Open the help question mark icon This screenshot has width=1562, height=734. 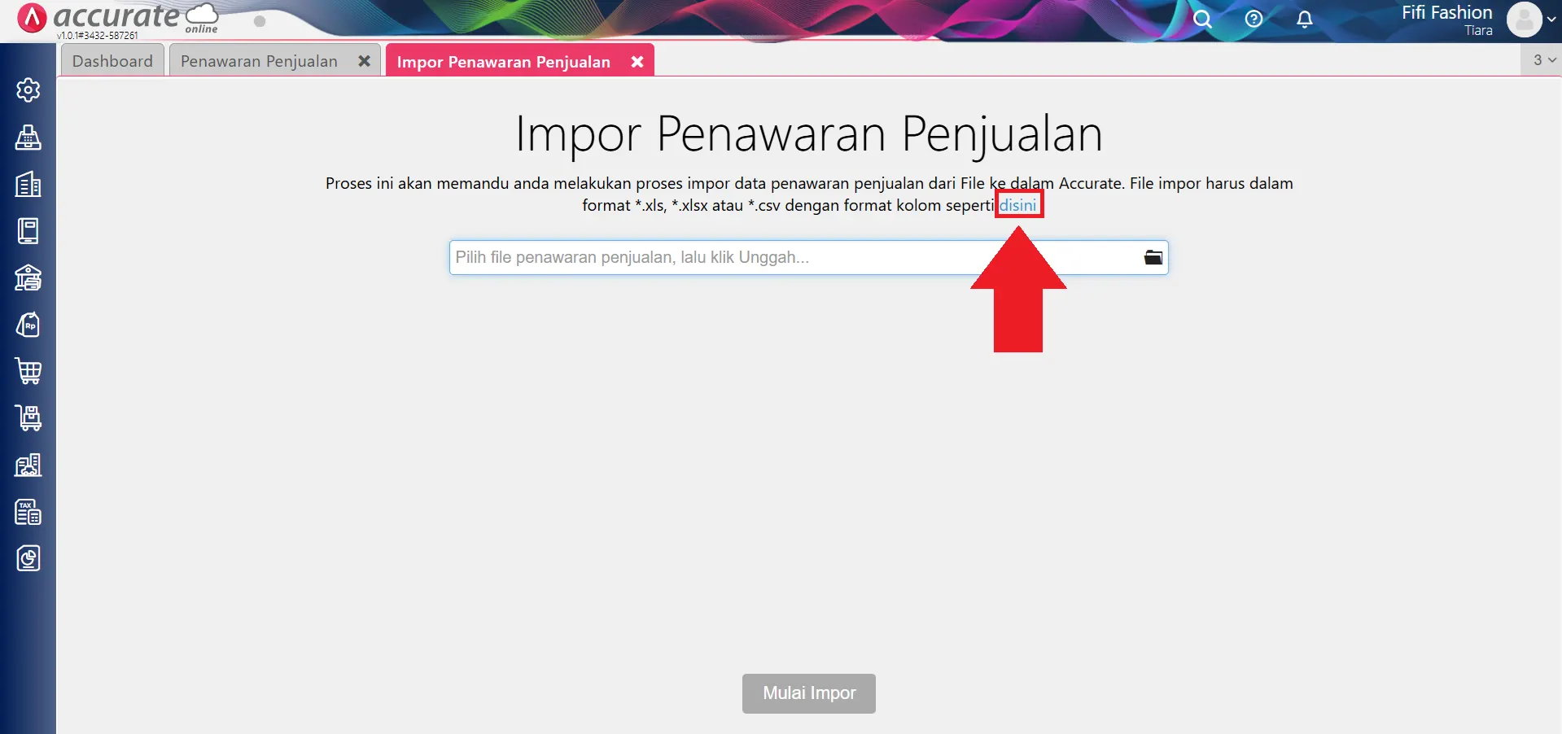coord(1254,19)
